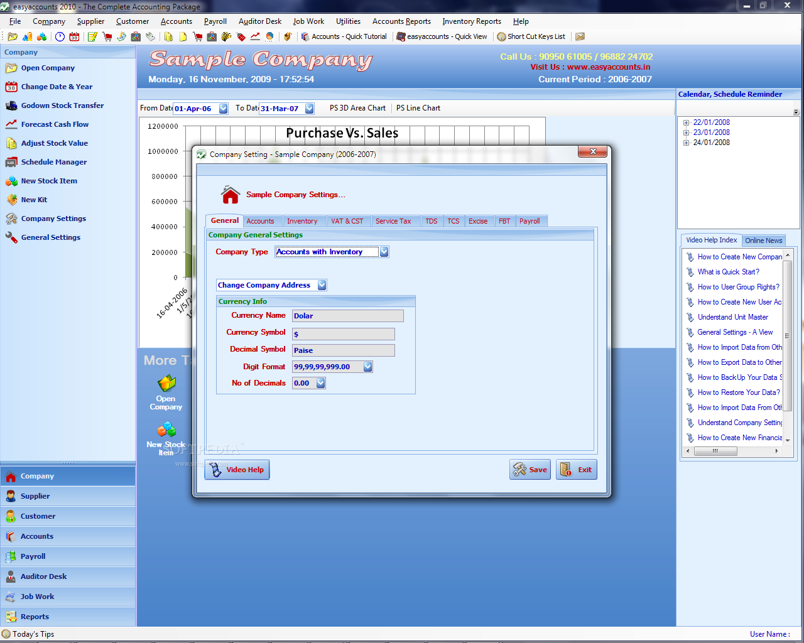Open the Inventory Reports menu

(x=472, y=21)
